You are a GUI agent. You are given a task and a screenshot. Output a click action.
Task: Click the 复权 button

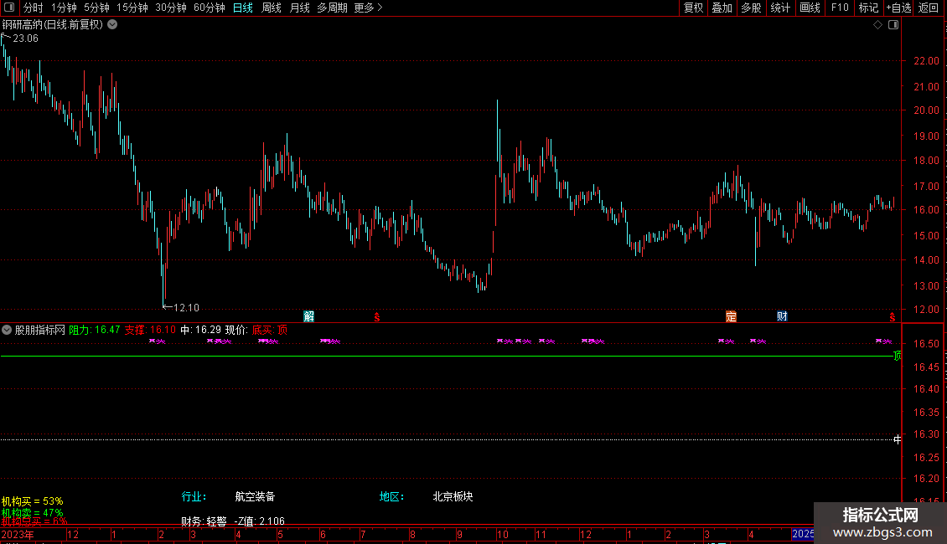(693, 8)
